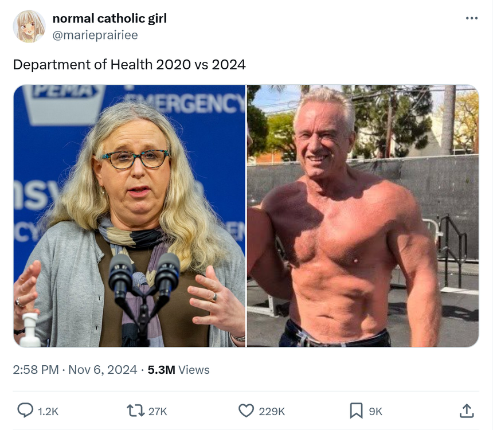
Task: Open the three-dot more options menu
Action: (472, 18)
